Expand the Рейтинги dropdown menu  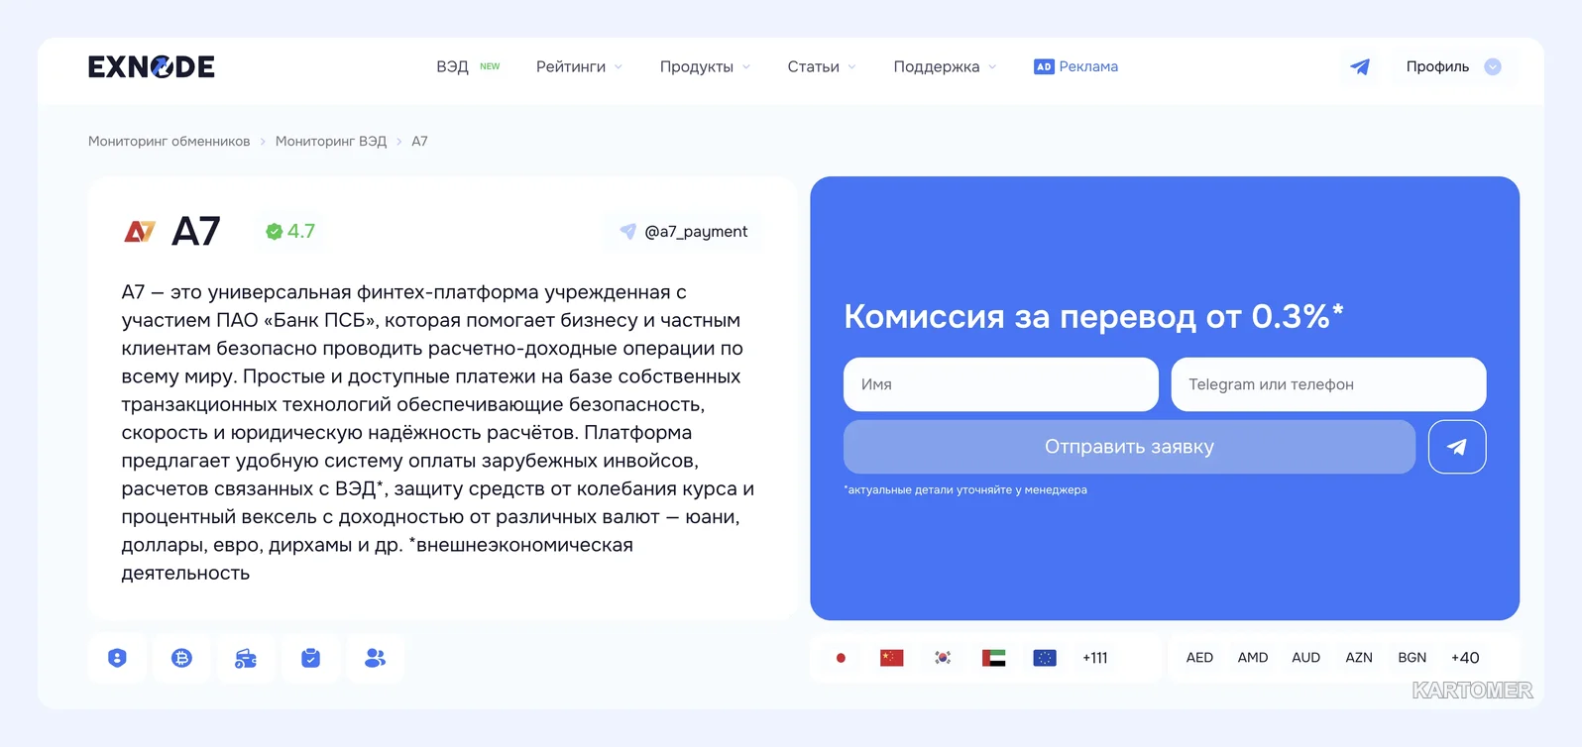(x=580, y=66)
